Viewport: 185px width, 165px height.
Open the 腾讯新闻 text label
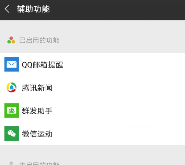click(x=37, y=88)
